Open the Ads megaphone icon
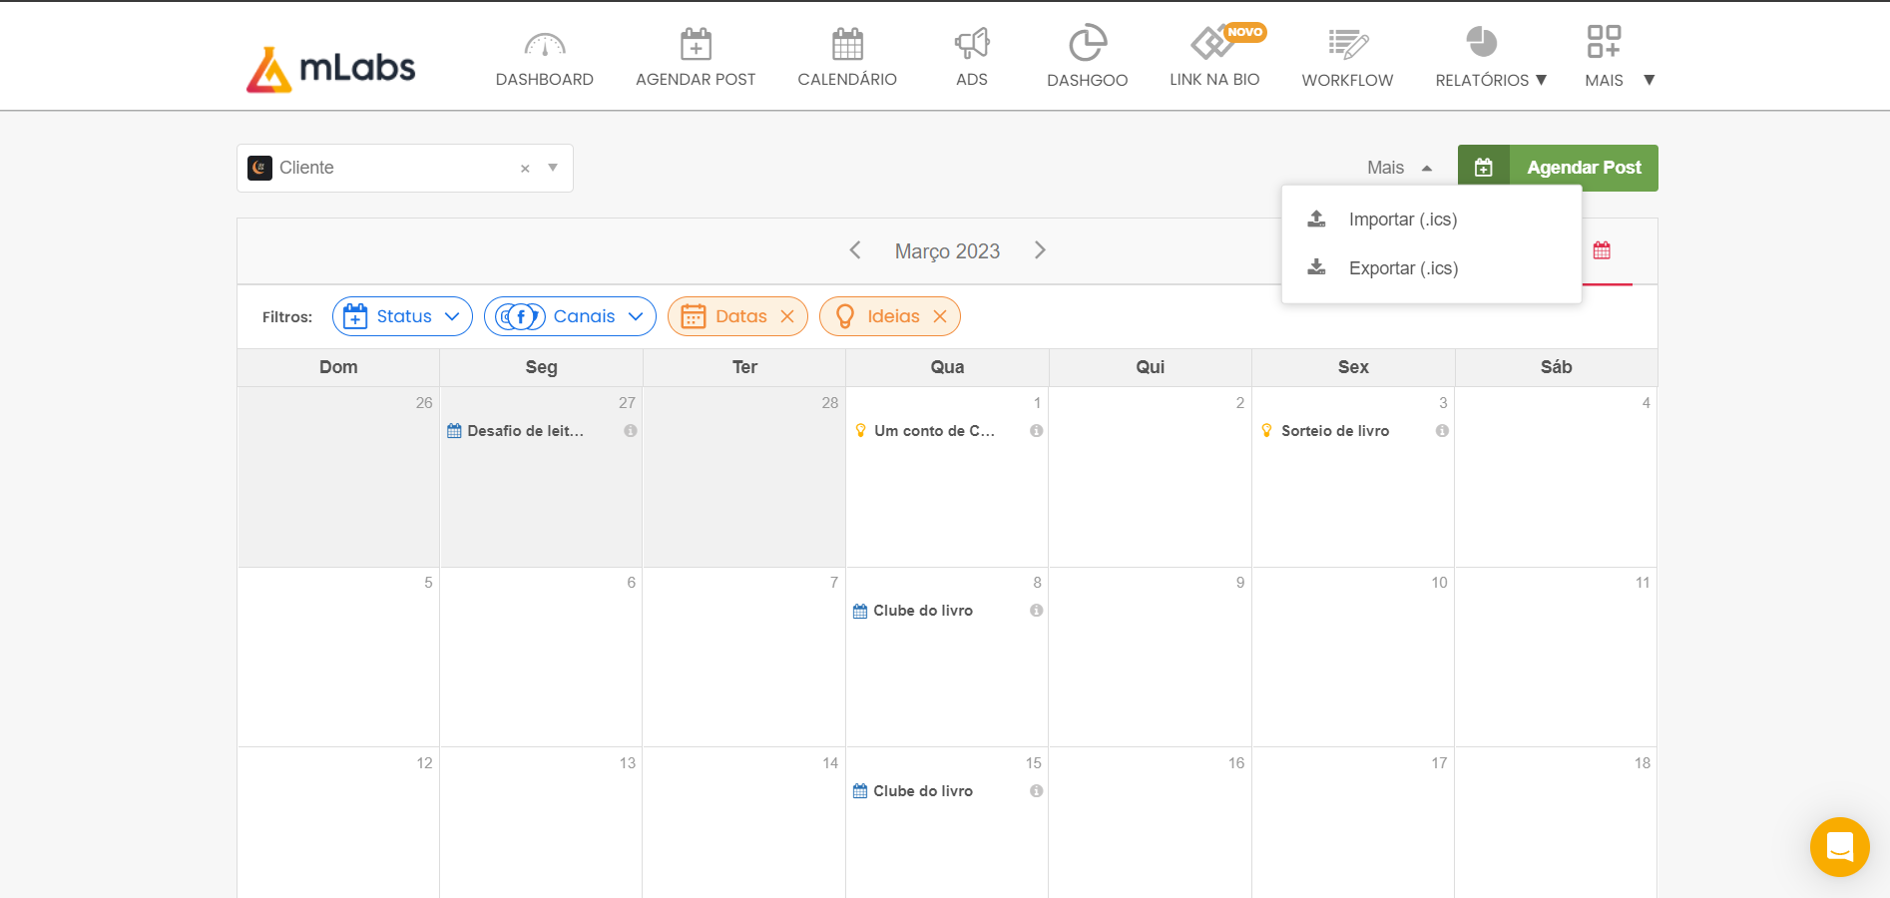1890x898 pixels. click(971, 45)
